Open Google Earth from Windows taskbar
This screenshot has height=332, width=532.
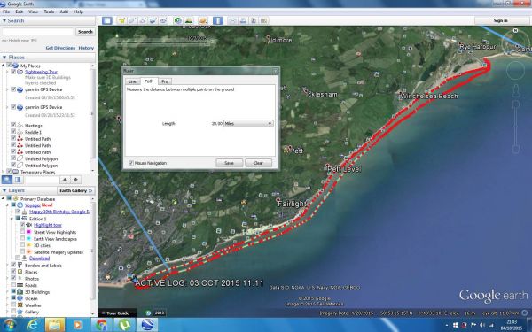(147, 325)
